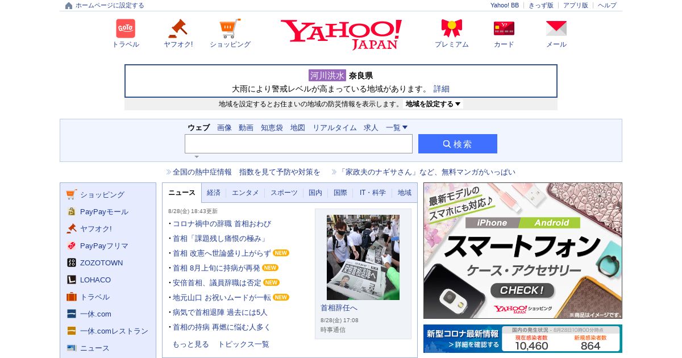
Task: Click the ホームページに設定する link
Action: tap(110, 6)
